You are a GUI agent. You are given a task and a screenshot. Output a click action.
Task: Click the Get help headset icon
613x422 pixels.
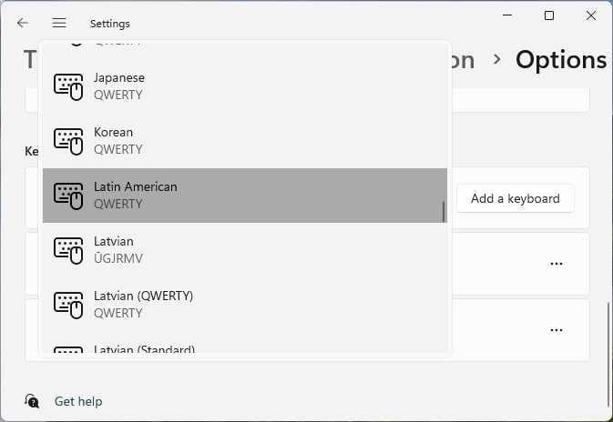coord(32,401)
